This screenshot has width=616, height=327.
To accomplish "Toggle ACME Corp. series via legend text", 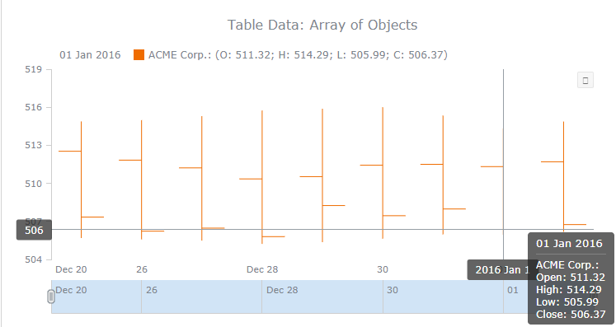I will (x=299, y=54).
